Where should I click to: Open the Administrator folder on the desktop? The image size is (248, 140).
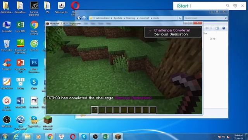point(6,7)
